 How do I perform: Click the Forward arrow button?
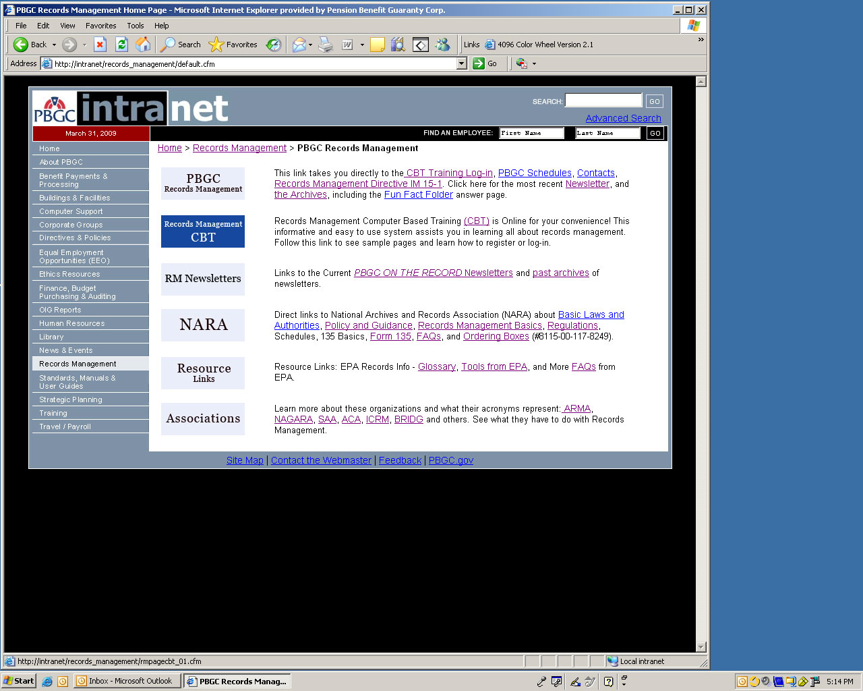(x=69, y=45)
